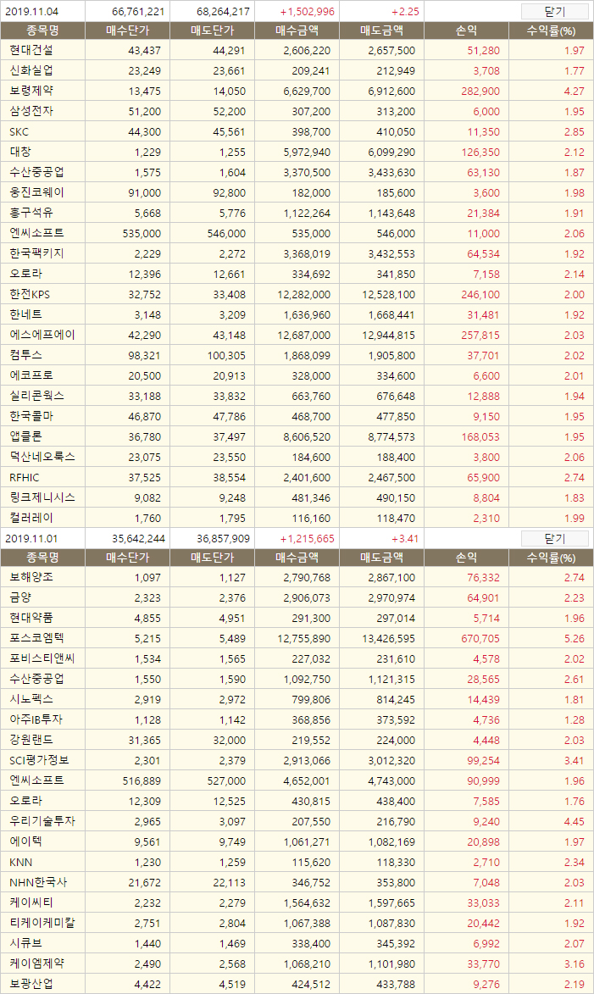Click the 닫기 button for 2019.11.04

tap(555, 11)
